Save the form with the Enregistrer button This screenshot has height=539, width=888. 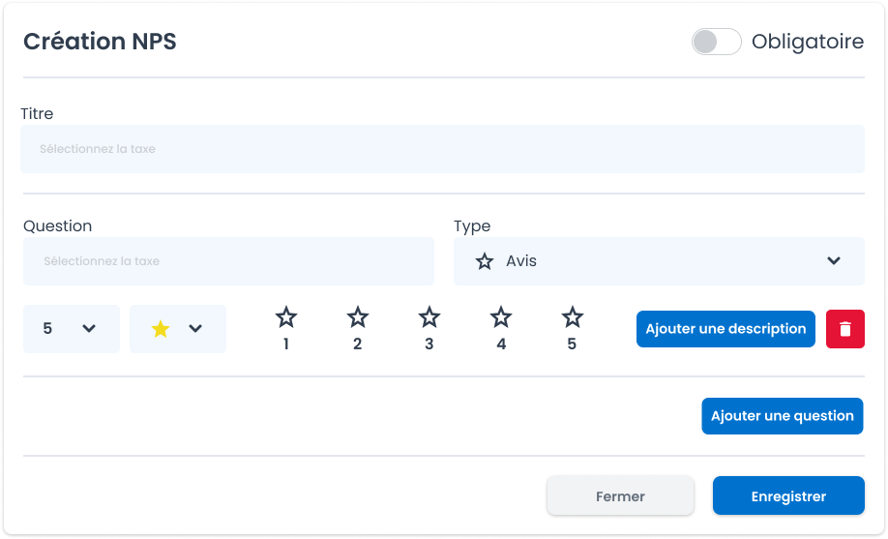788,496
